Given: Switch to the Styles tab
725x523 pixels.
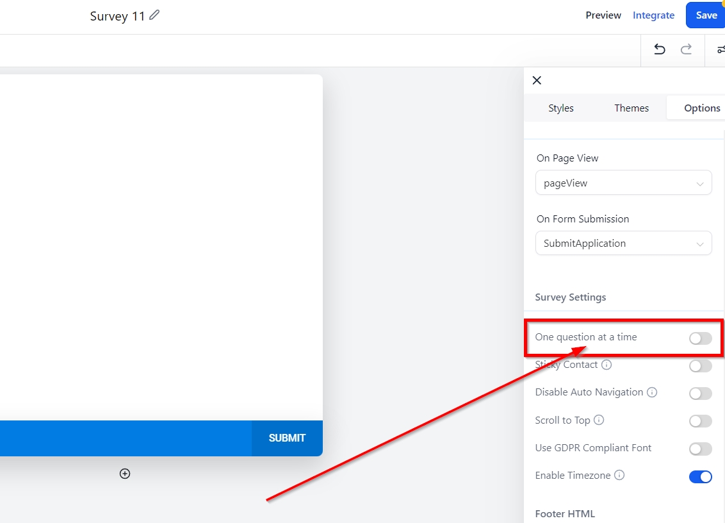Looking at the screenshot, I should pos(560,108).
